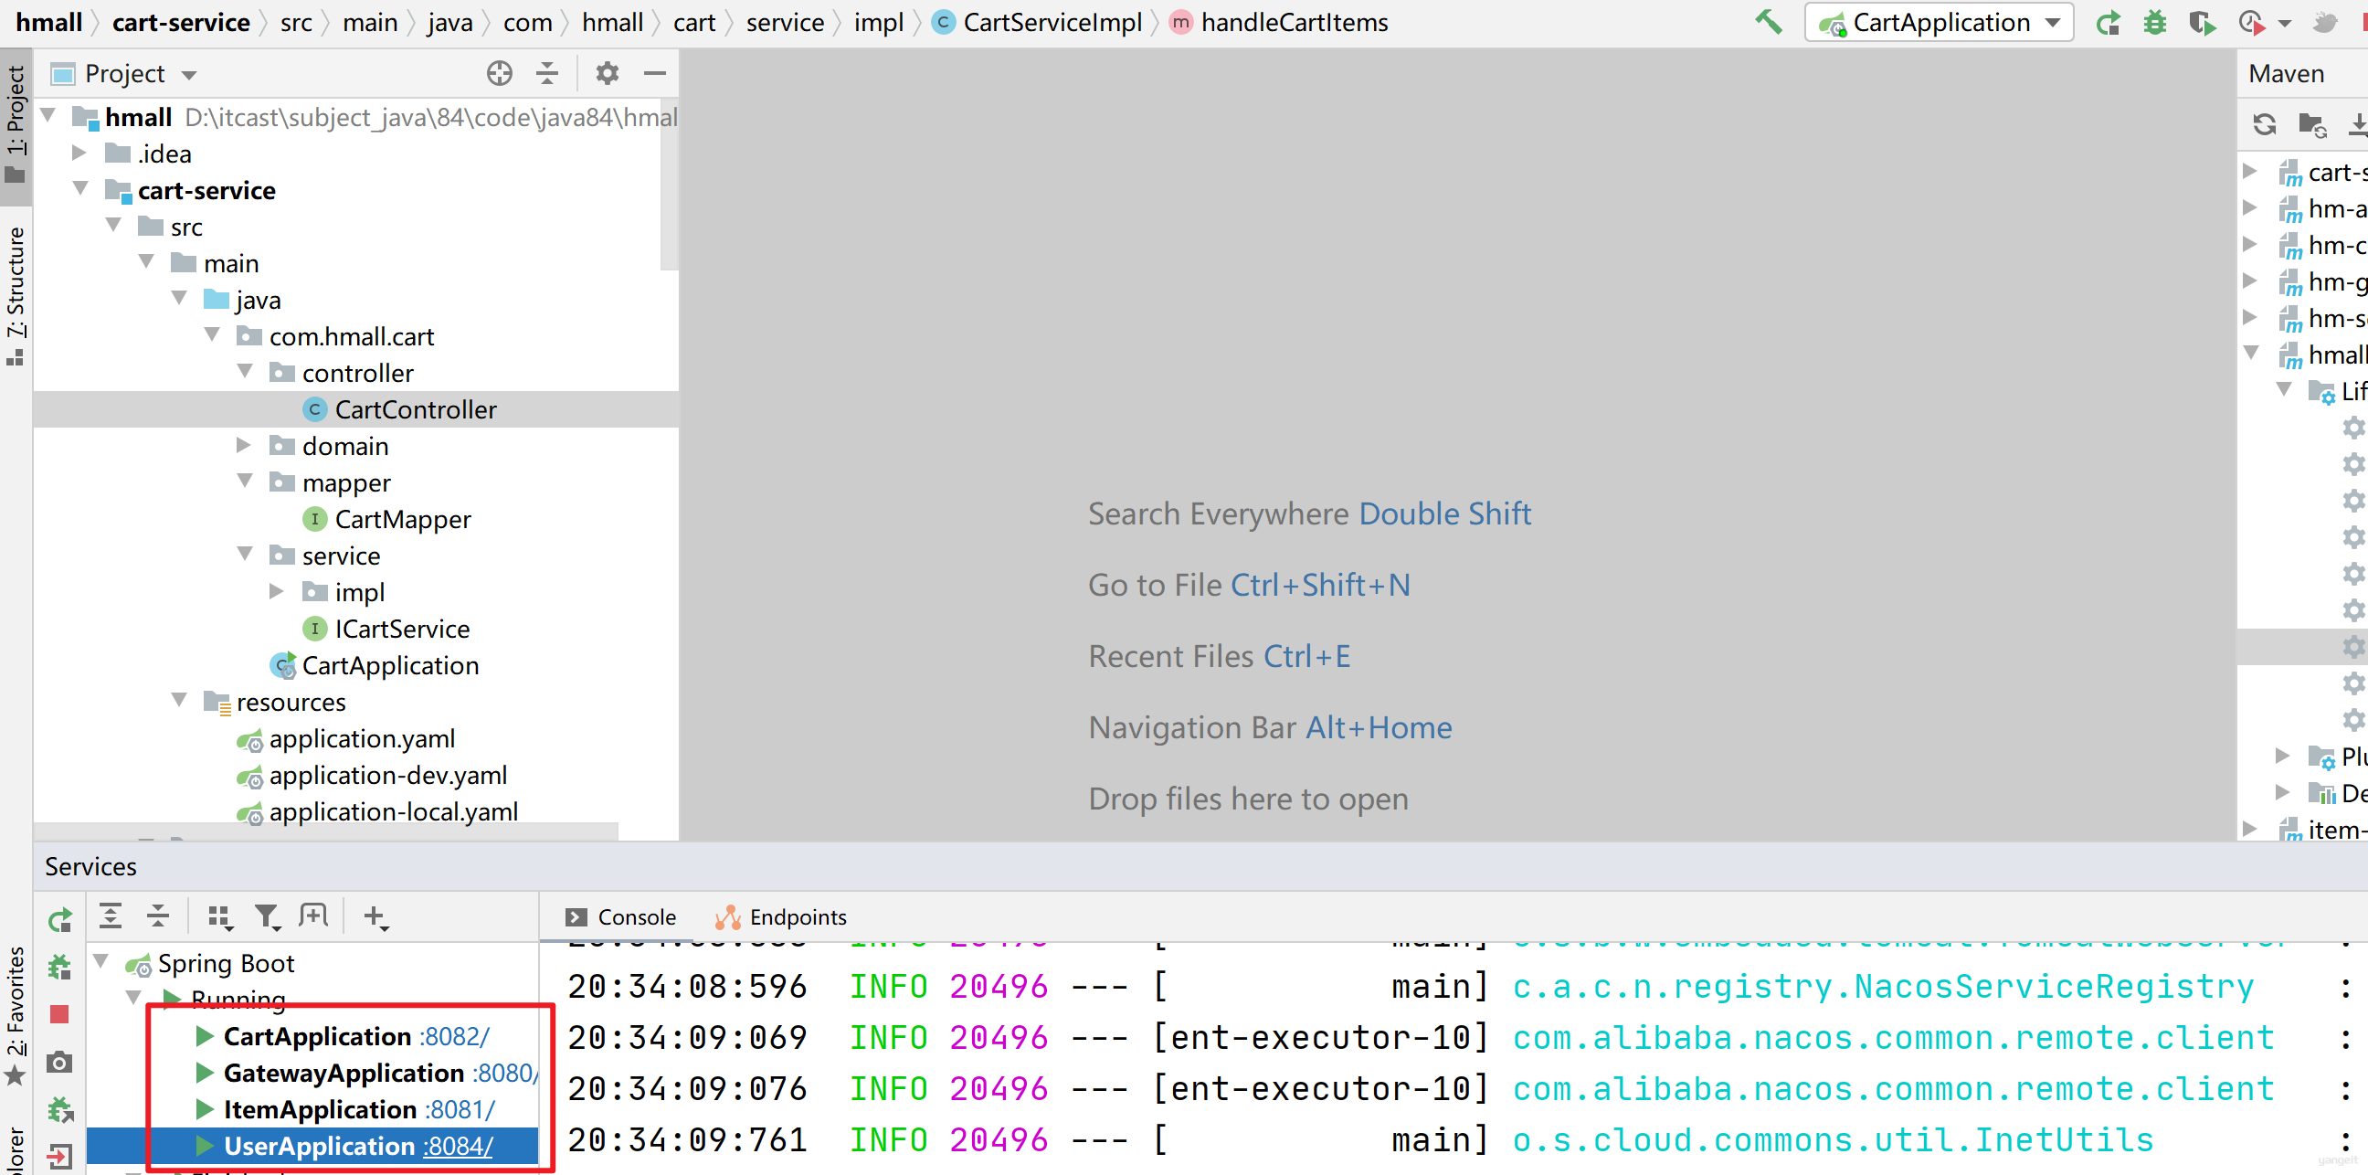Start debugging with the bug icon
This screenshot has width=2368, height=1175.
click(x=2156, y=22)
